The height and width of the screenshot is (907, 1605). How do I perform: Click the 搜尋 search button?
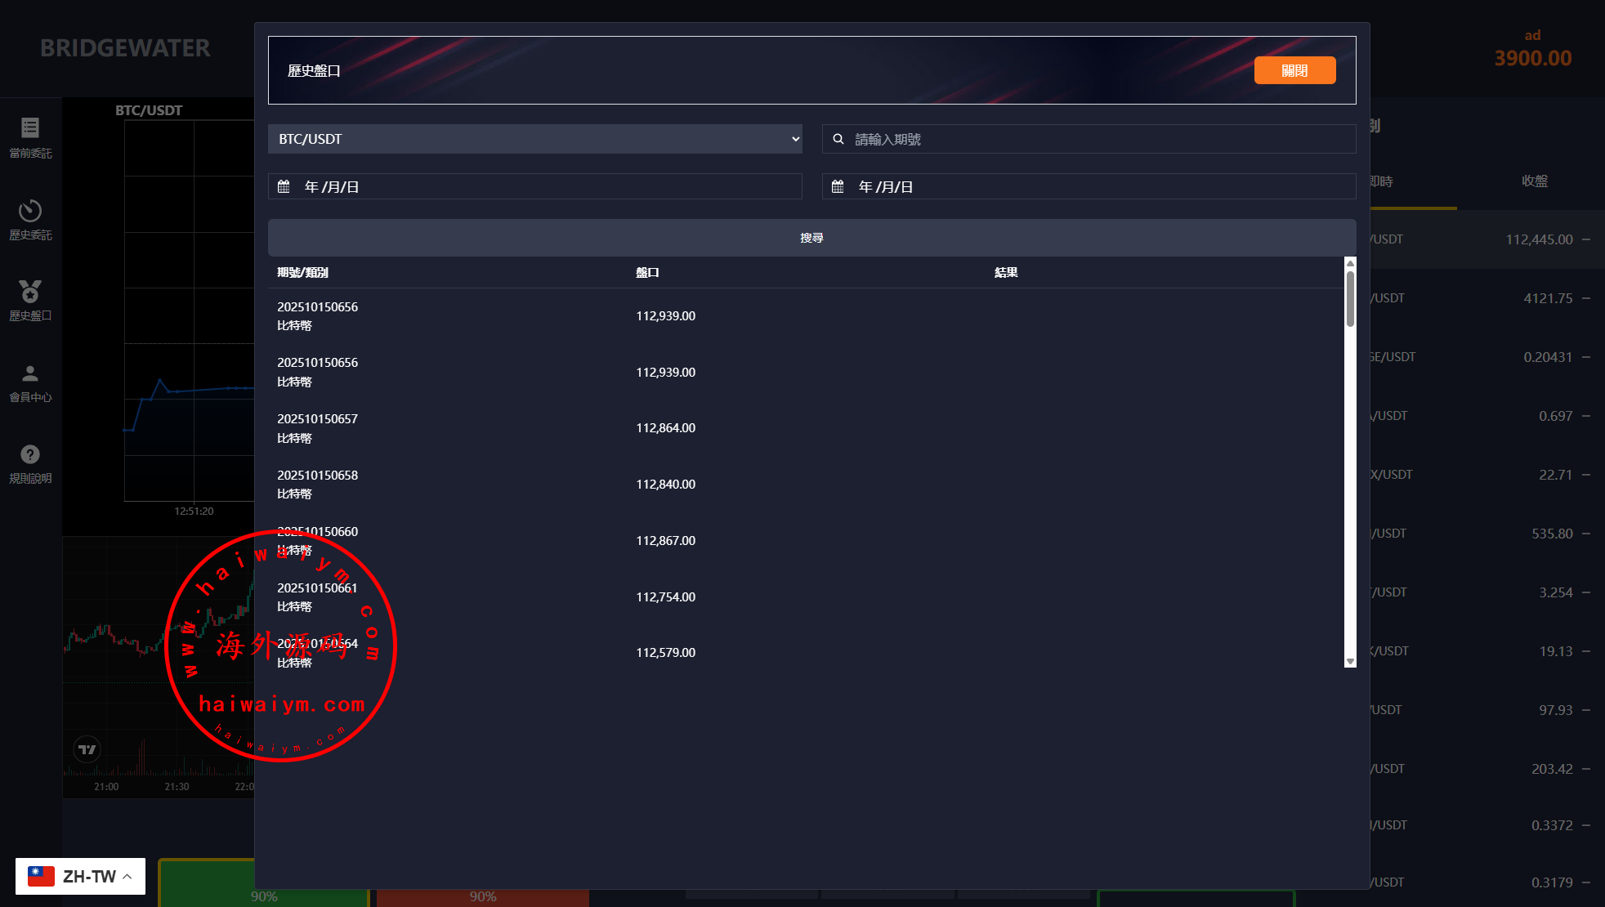[811, 238]
